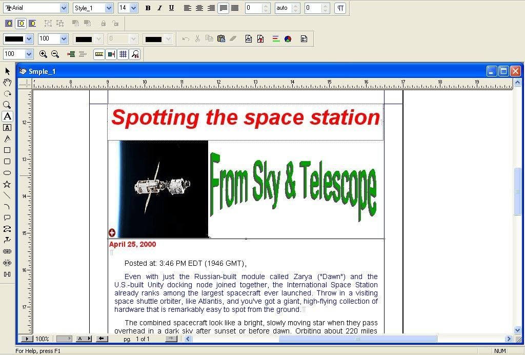
Task: Open the Style_1 style dropdown
Action: 109,8
